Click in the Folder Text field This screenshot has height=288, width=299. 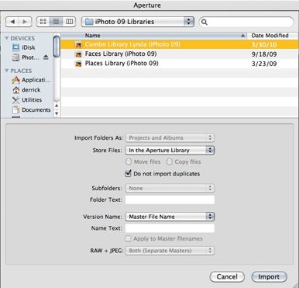(x=170, y=200)
